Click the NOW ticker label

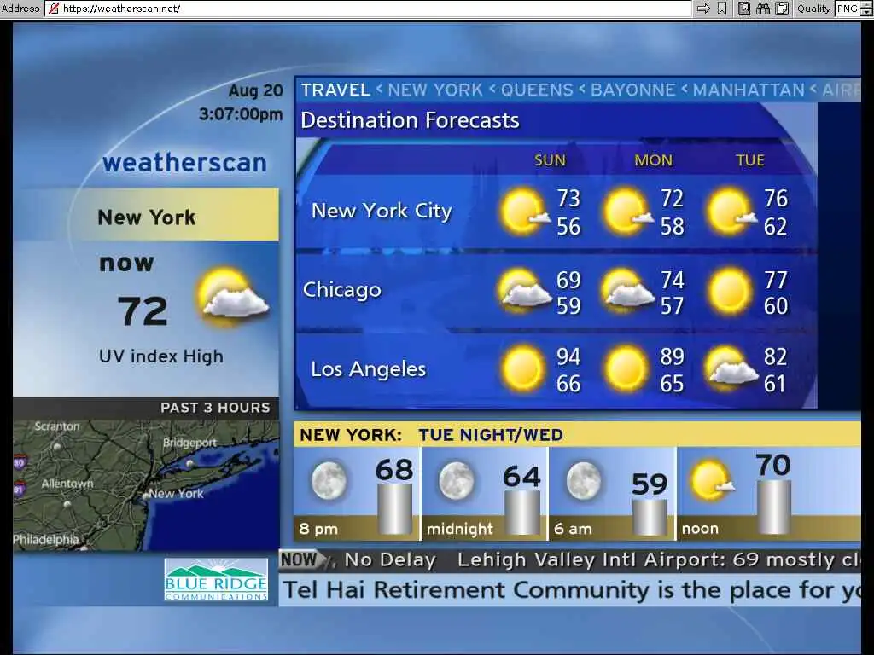(x=302, y=559)
